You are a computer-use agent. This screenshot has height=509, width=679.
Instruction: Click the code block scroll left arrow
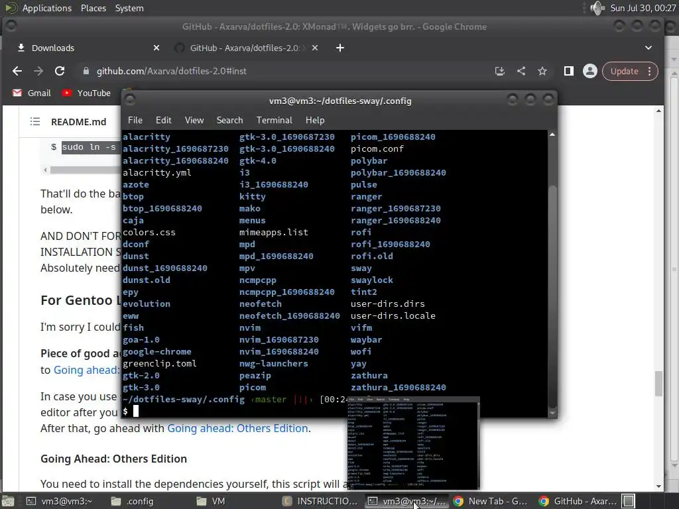45,170
